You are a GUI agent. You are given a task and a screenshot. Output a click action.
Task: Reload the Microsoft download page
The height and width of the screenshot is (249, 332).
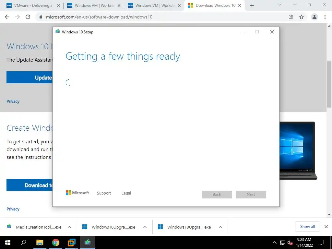[28, 17]
